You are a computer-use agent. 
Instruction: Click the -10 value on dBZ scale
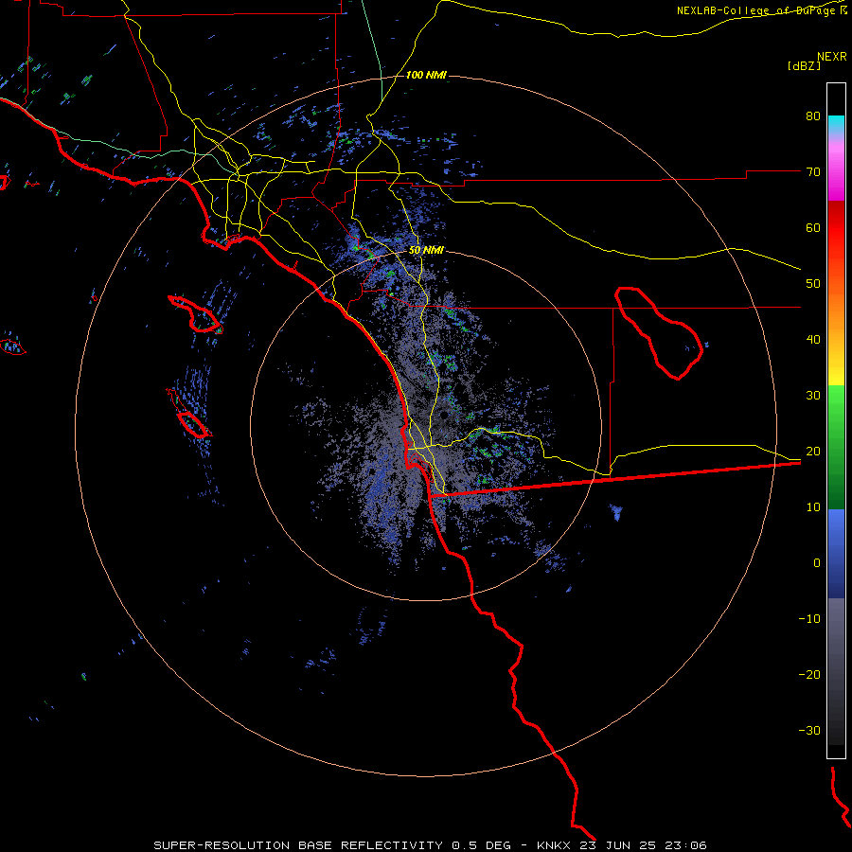(809, 619)
